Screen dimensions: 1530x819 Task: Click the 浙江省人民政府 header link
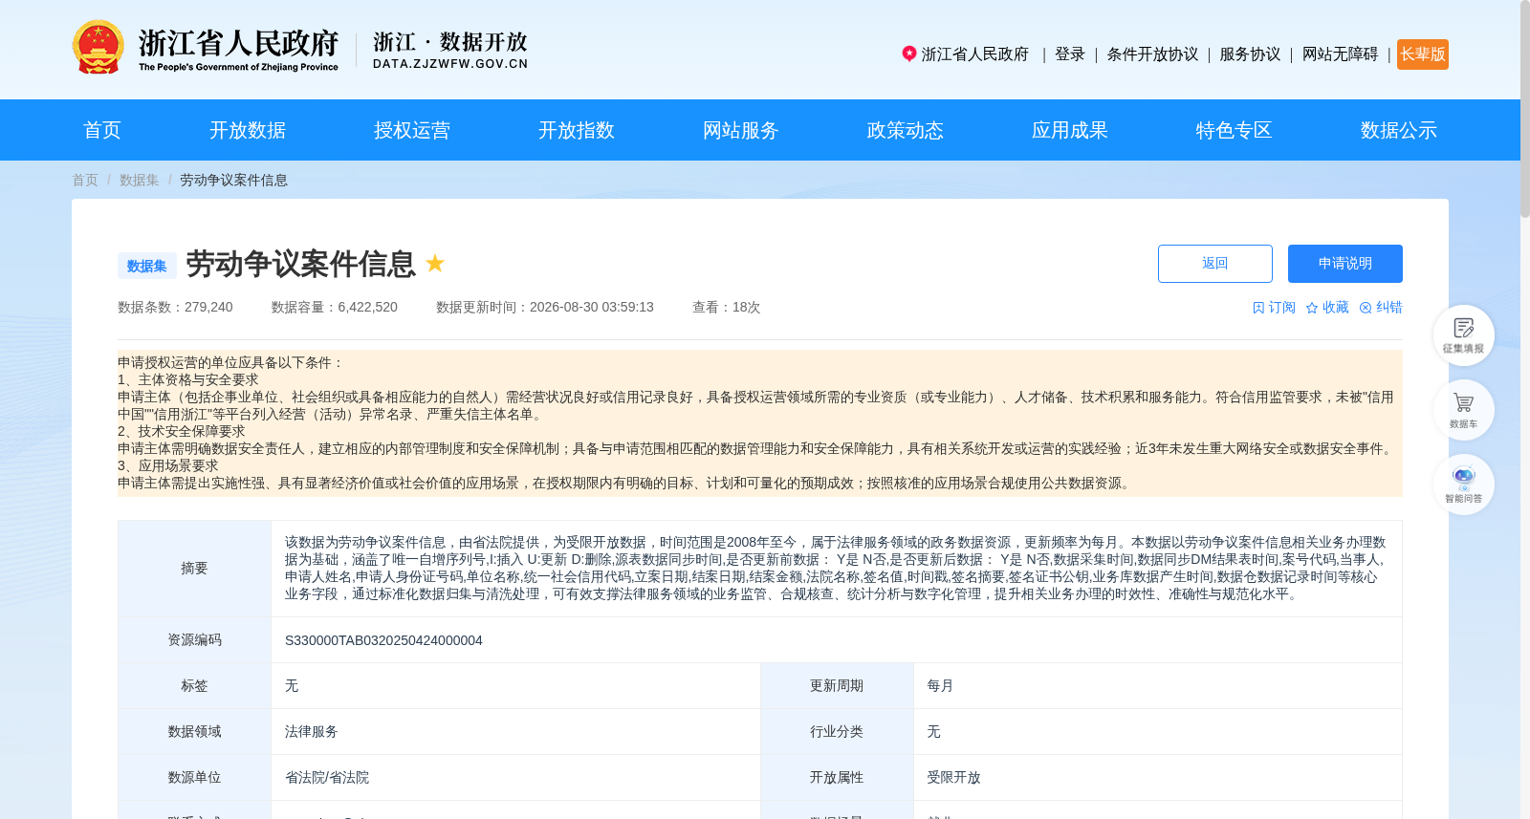(975, 54)
